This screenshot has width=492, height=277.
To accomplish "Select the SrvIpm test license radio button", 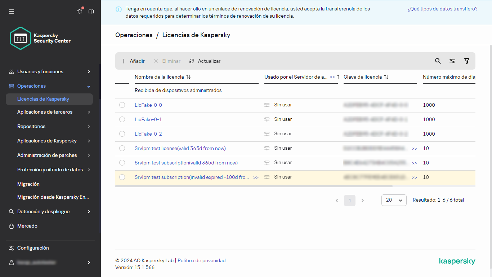I will (122, 148).
